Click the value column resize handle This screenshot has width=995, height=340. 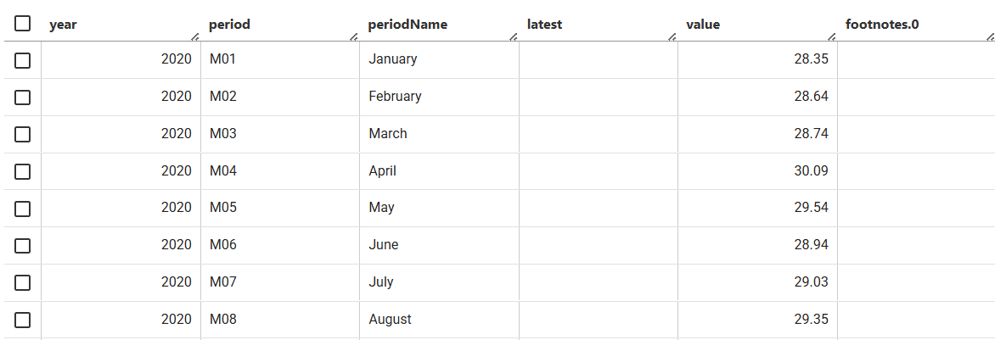pyautogui.click(x=832, y=36)
